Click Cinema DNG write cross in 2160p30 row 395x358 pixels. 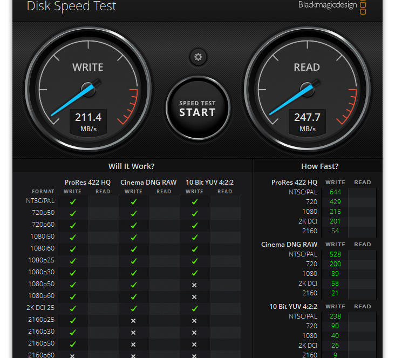click(133, 333)
